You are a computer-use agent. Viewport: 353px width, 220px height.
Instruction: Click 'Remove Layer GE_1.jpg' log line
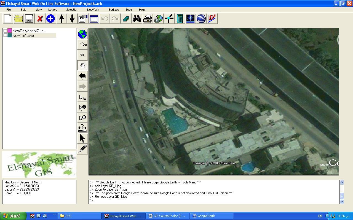pos(111,197)
